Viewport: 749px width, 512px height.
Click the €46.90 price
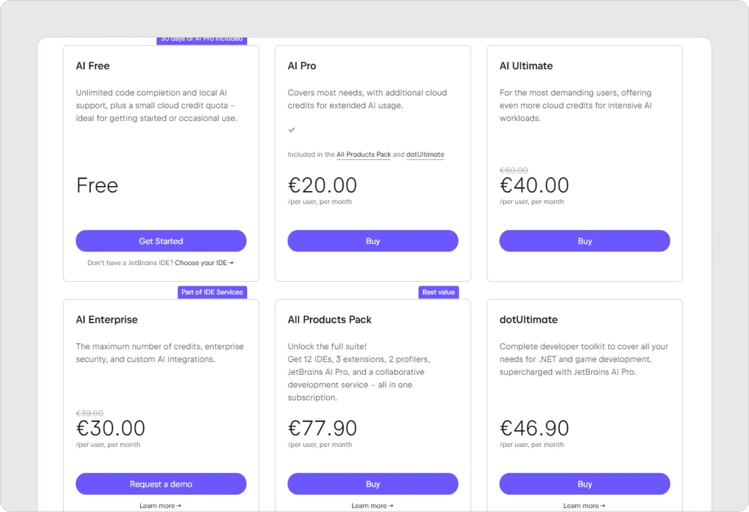534,428
